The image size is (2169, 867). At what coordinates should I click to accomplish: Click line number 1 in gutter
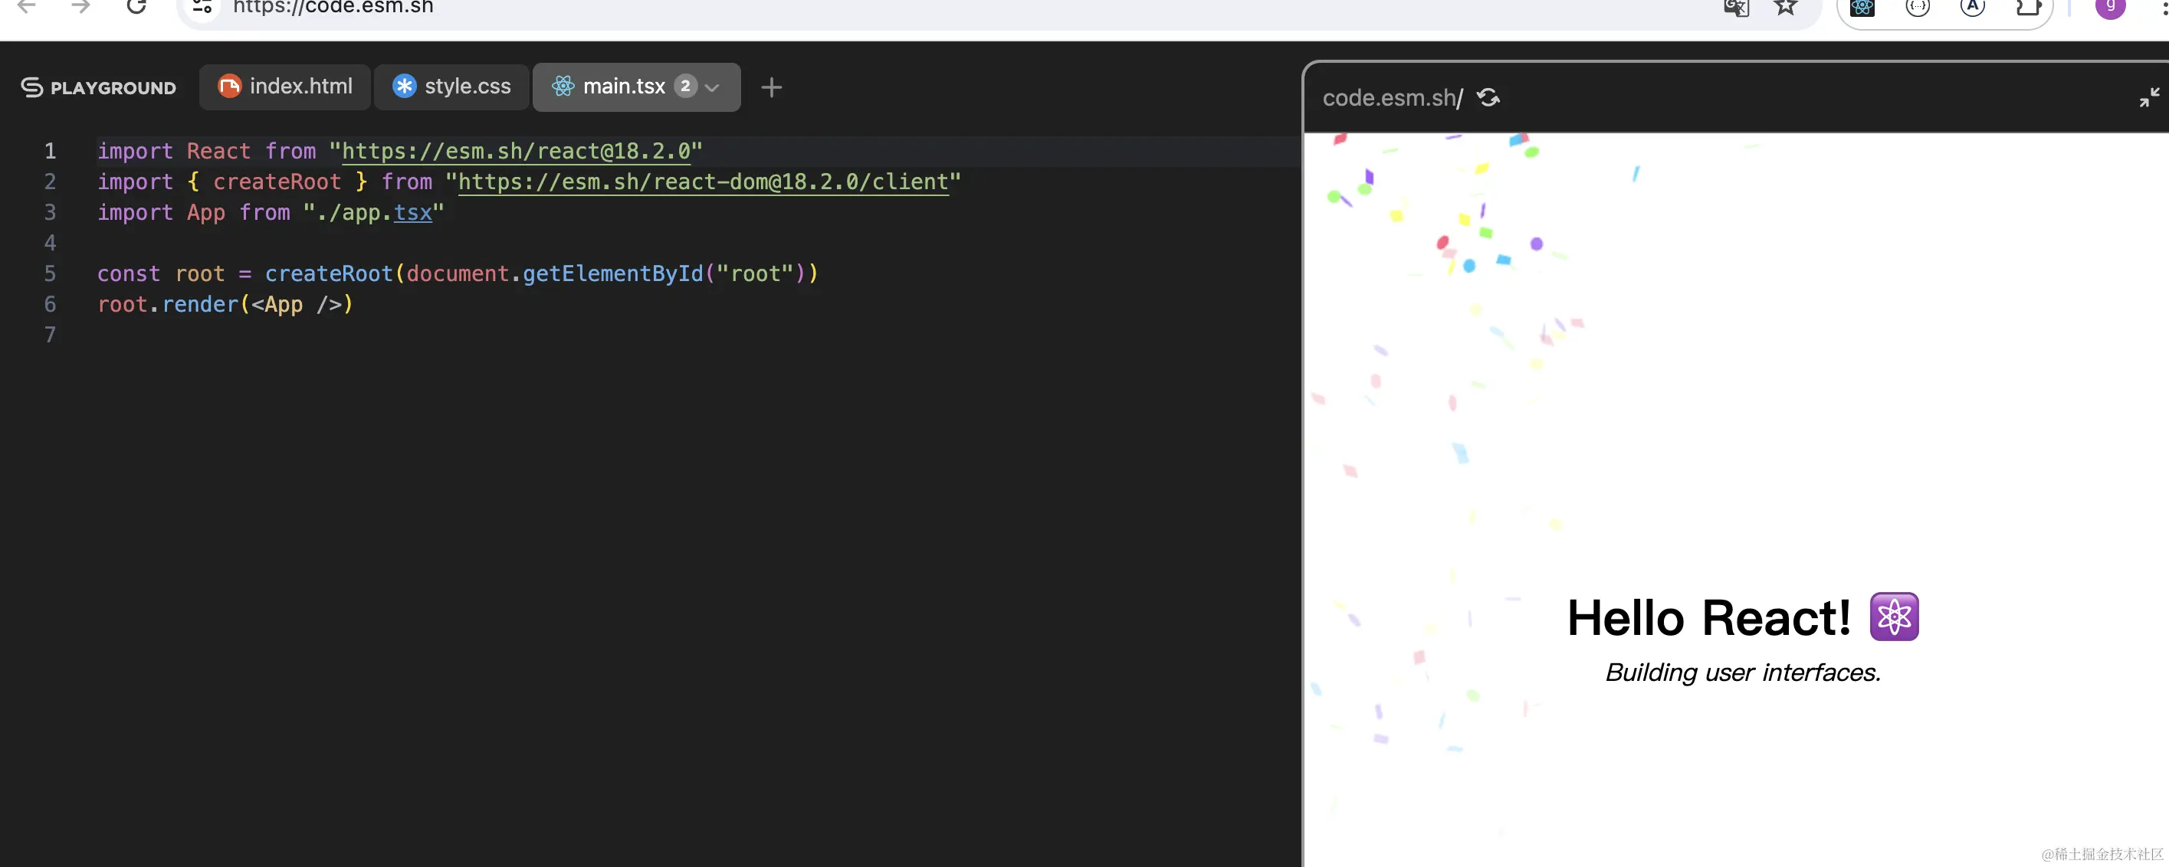(x=50, y=152)
